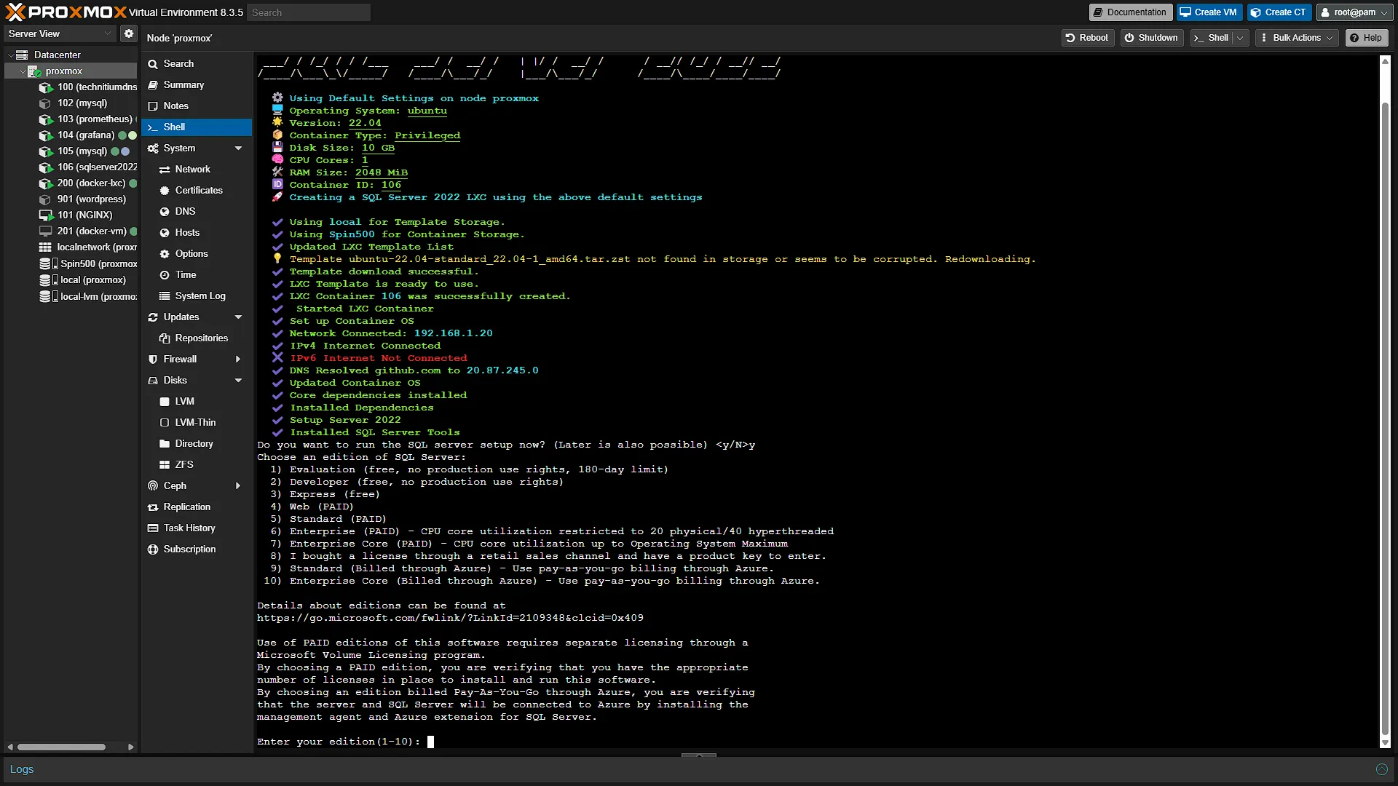Expand the Firewall submenu arrow
The width and height of the screenshot is (1398, 786).
point(238,360)
